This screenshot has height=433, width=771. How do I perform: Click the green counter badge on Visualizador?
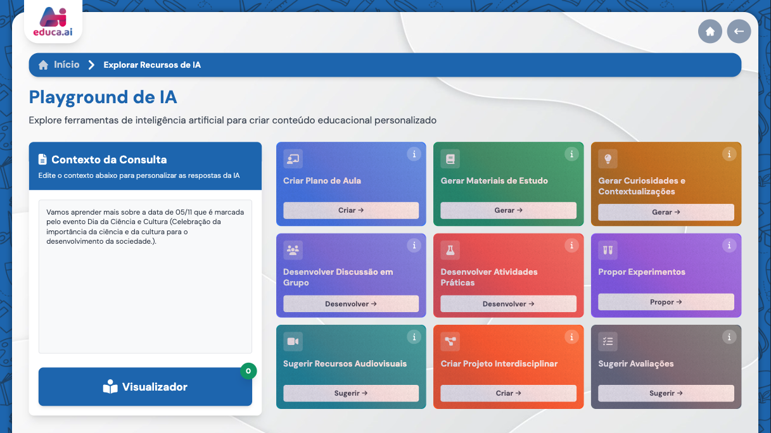(x=248, y=371)
